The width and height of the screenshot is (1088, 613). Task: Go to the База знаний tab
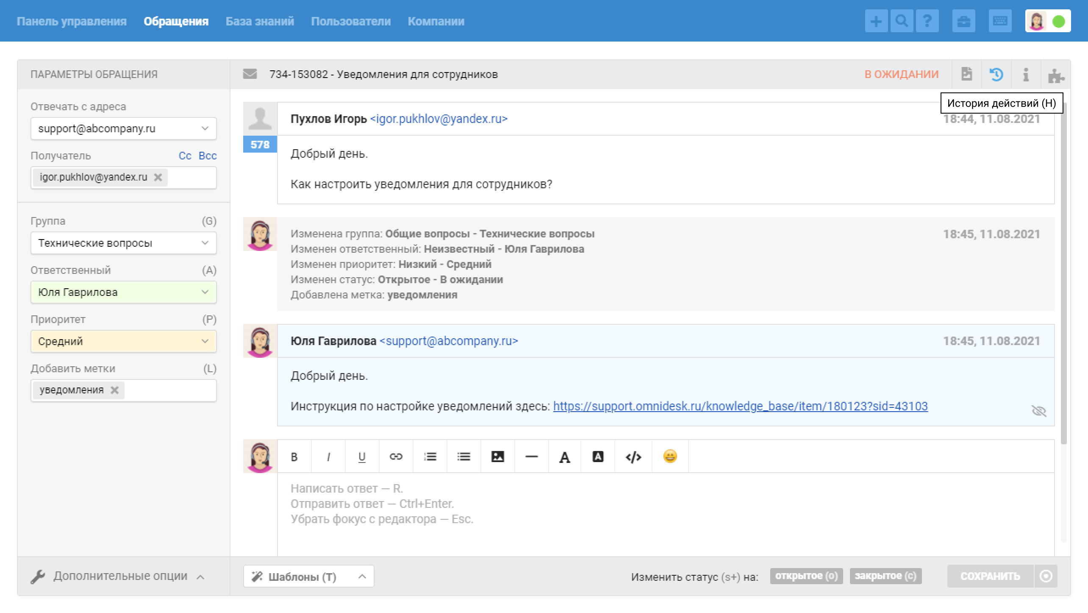pyautogui.click(x=260, y=21)
